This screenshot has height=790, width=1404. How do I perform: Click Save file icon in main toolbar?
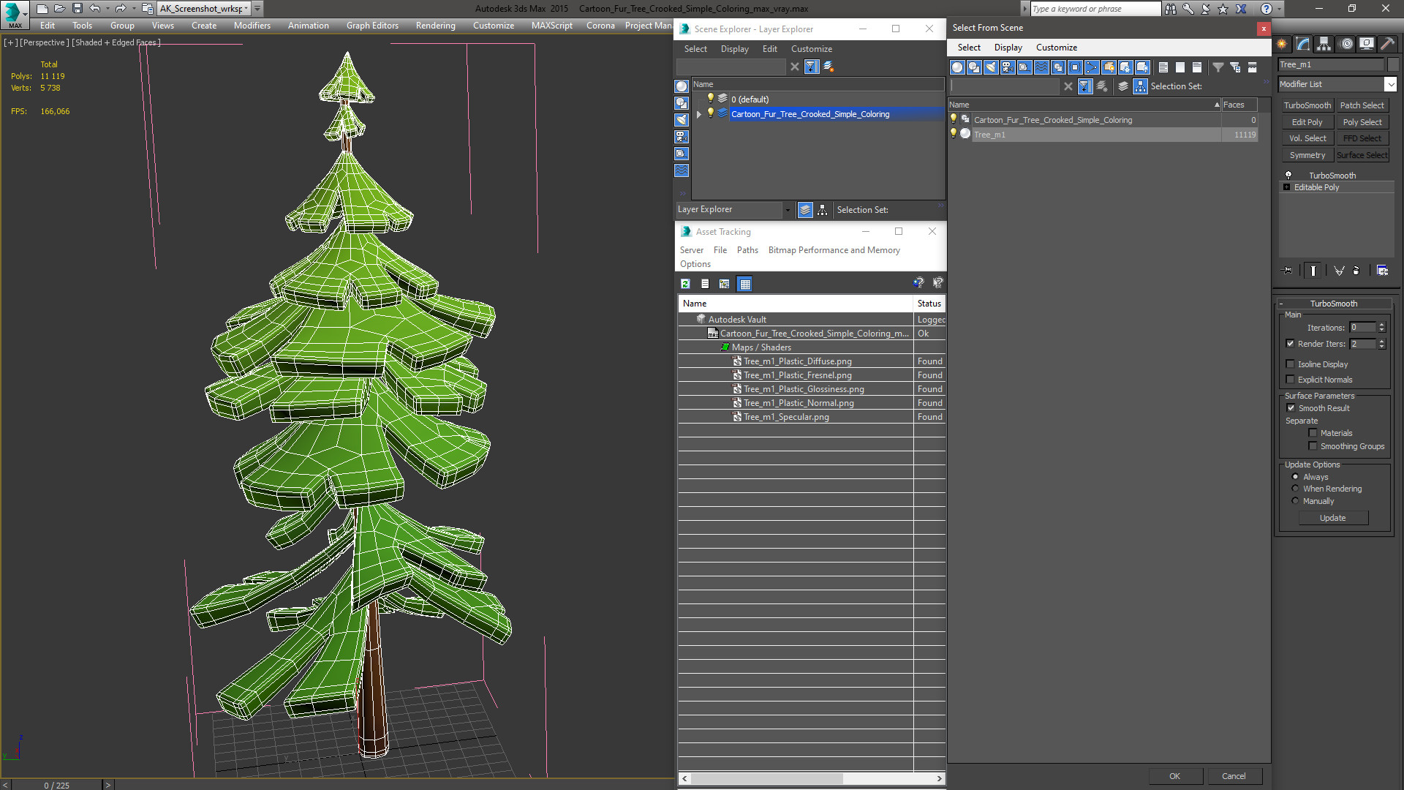click(77, 9)
